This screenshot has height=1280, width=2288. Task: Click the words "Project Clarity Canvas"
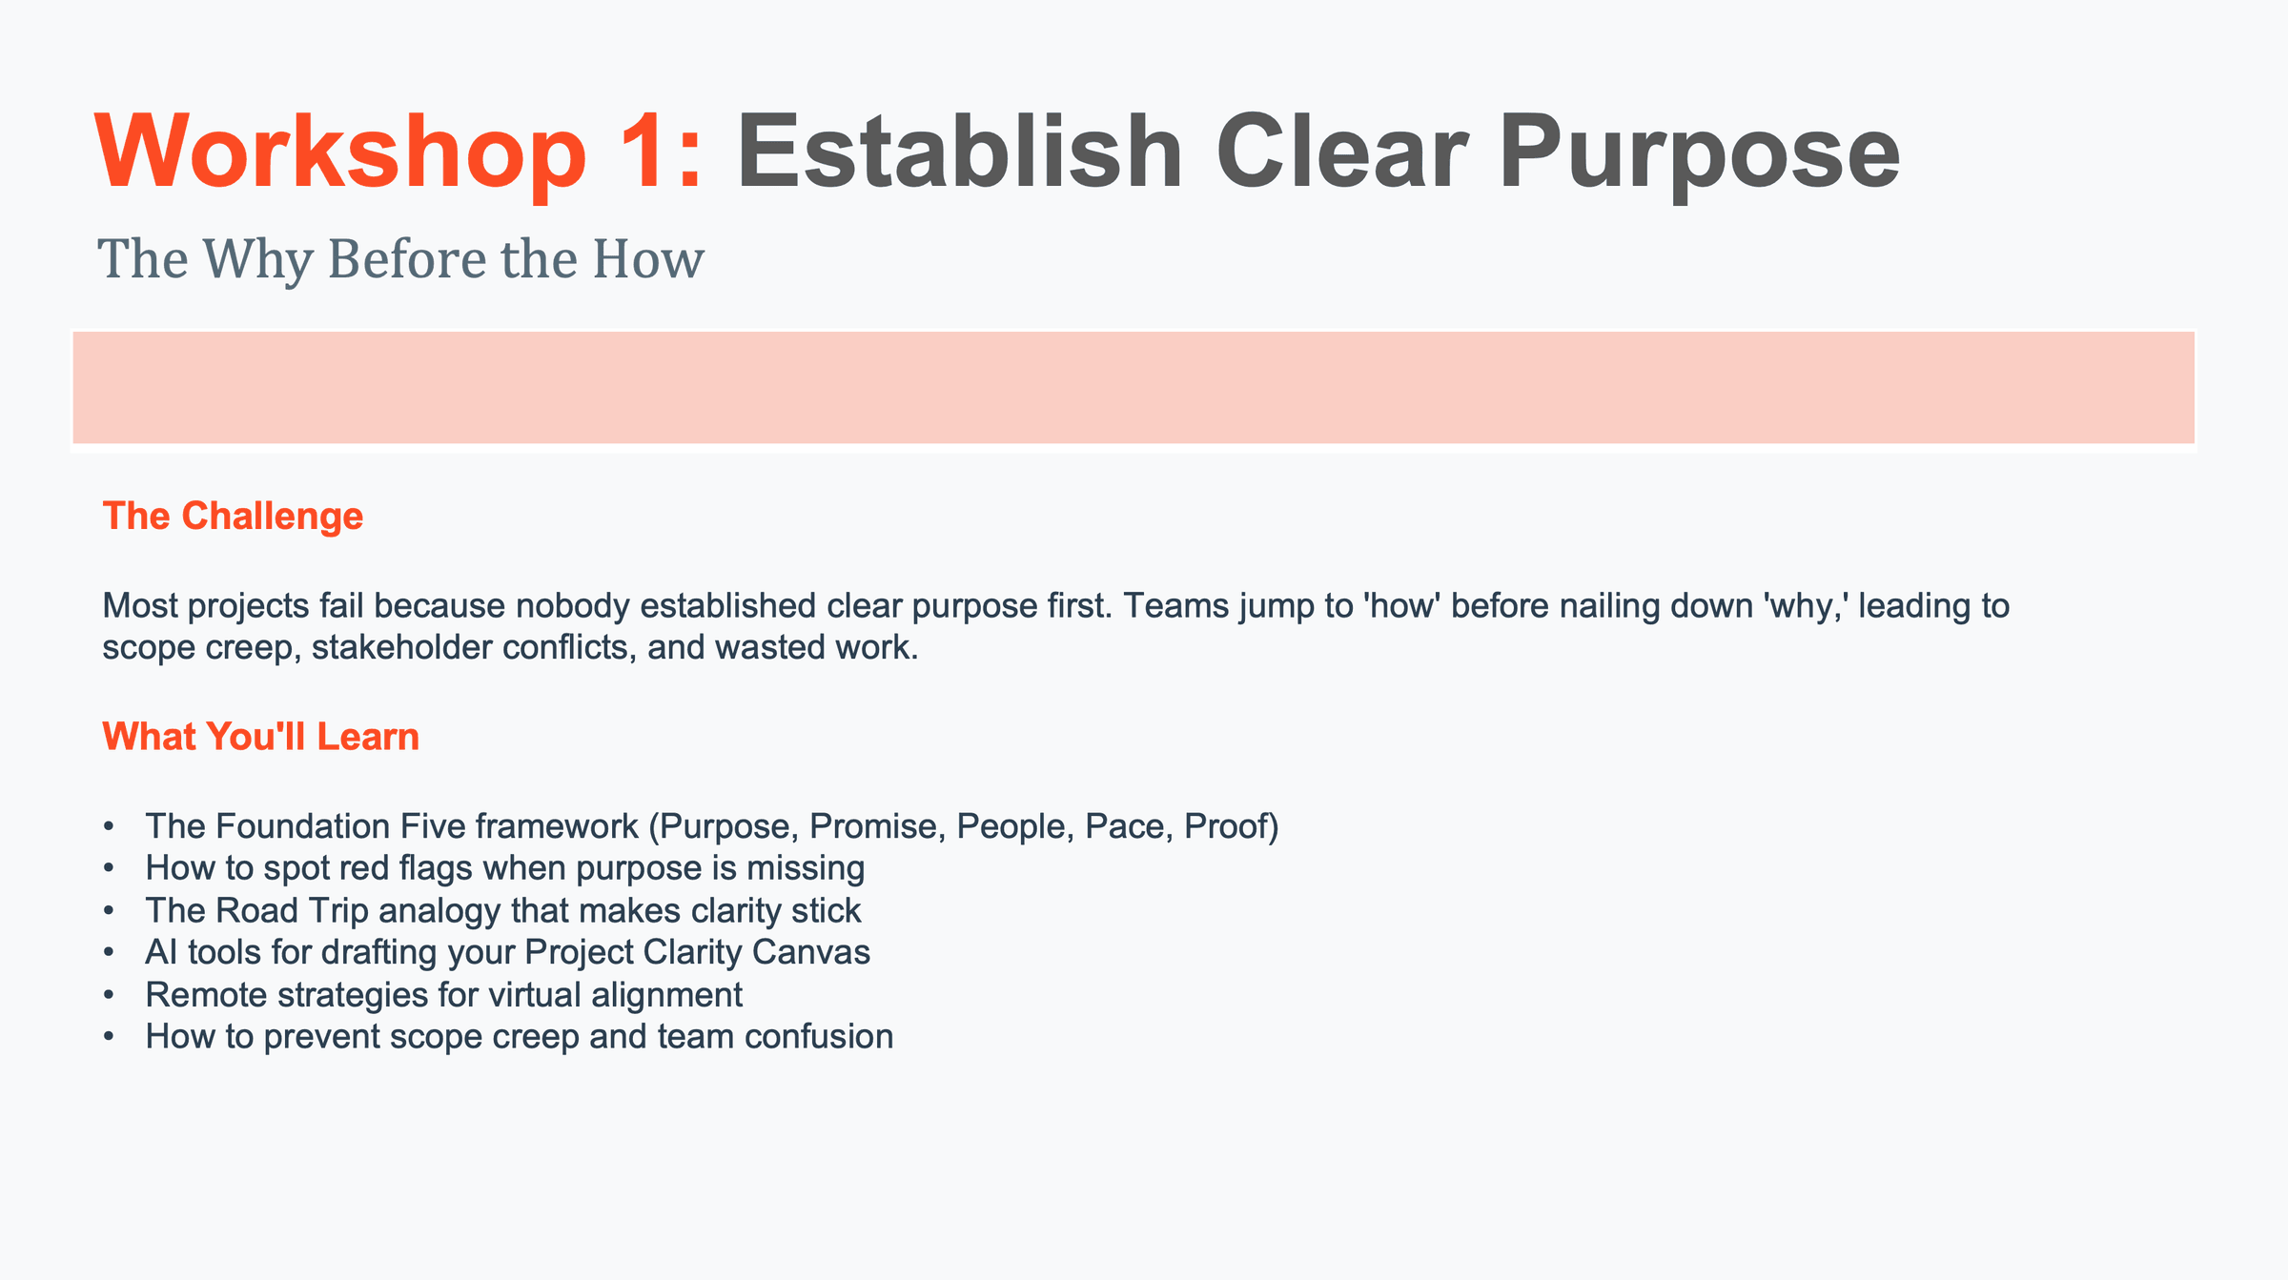697,952
